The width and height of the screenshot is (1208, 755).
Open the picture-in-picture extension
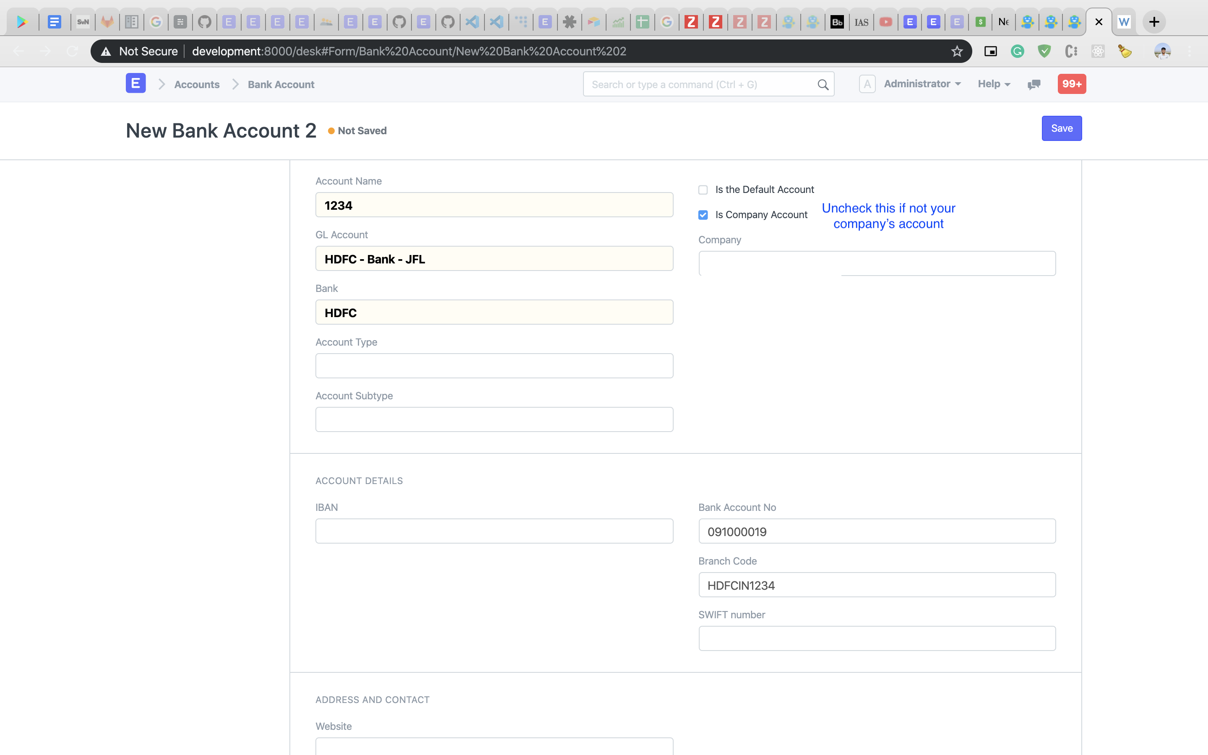click(990, 51)
